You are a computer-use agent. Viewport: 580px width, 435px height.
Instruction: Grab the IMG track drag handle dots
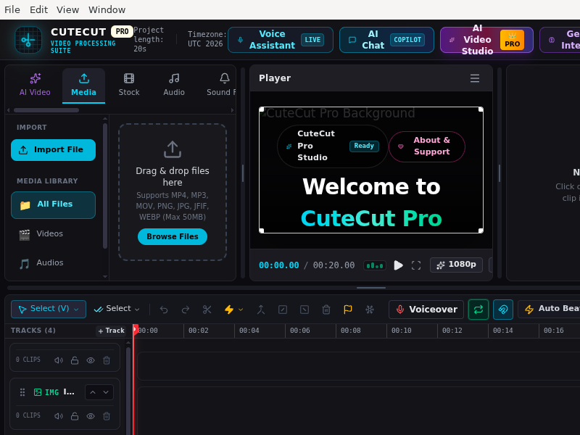click(x=22, y=392)
